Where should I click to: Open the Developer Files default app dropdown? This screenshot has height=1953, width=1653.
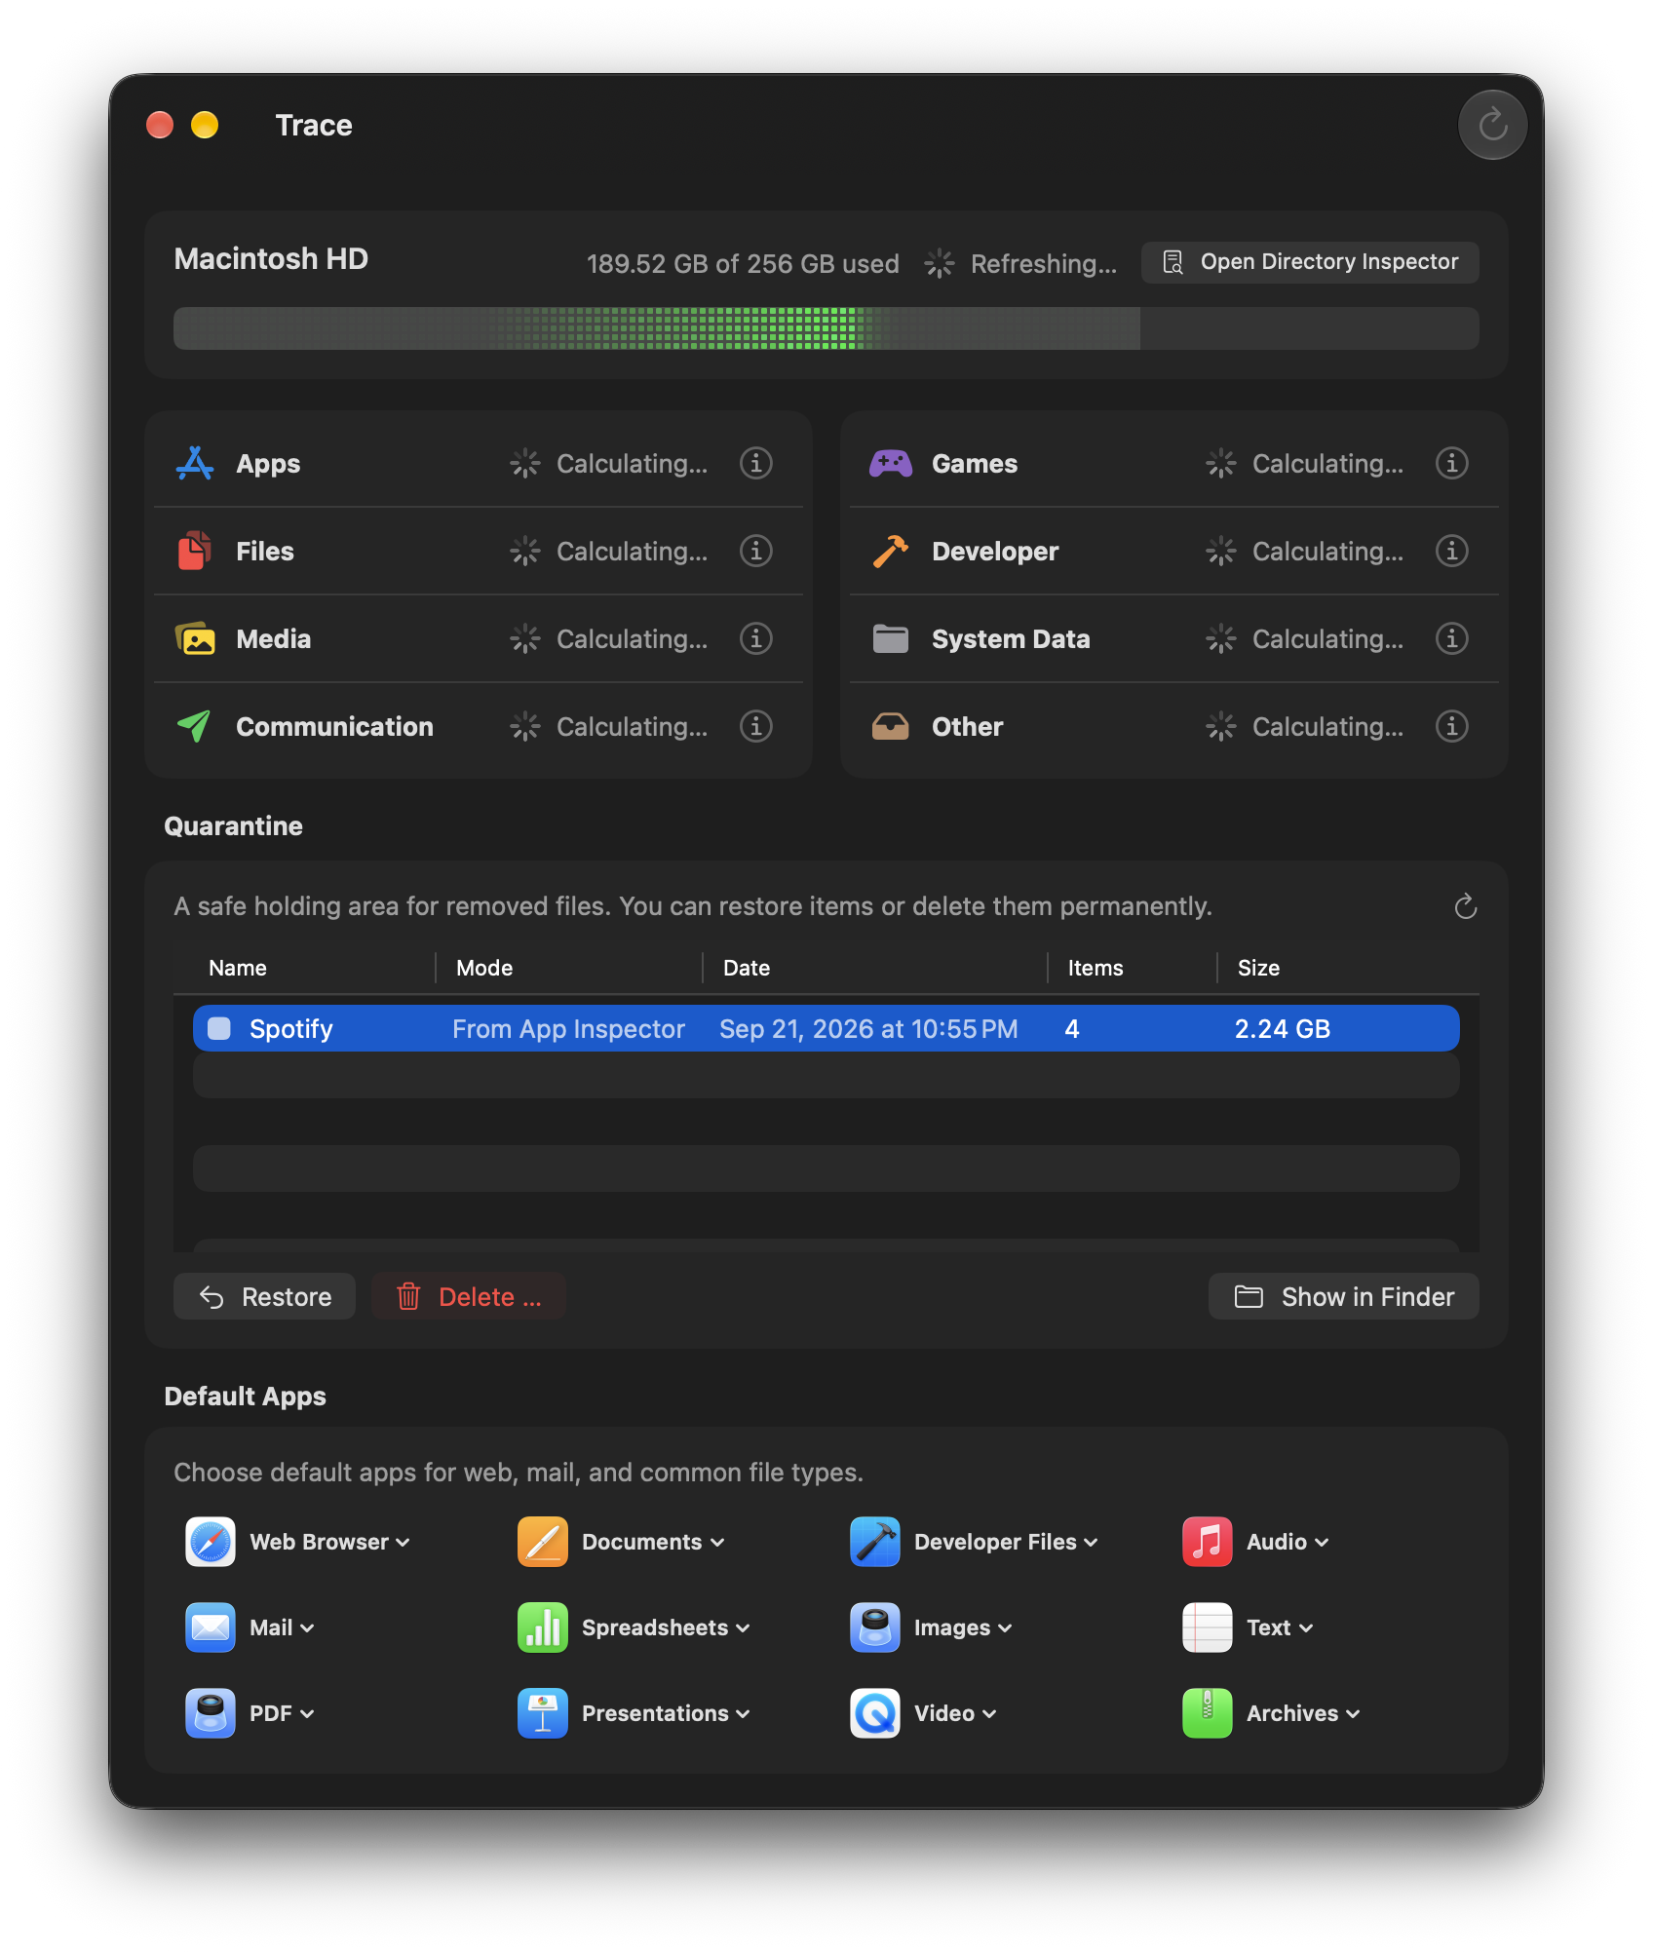(x=1006, y=1542)
